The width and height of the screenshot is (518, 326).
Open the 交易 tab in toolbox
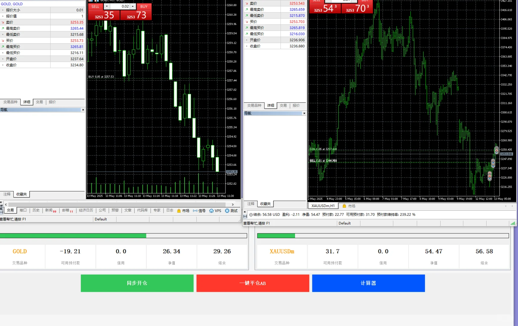pyautogui.click(x=10, y=210)
